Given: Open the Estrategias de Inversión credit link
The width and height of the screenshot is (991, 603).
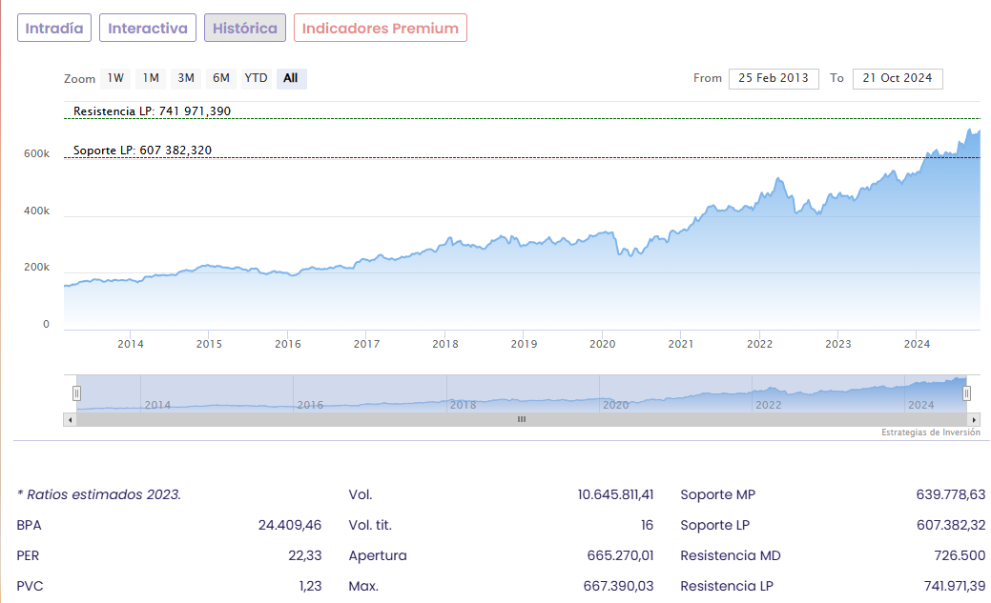Looking at the screenshot, I should [930, 432].
